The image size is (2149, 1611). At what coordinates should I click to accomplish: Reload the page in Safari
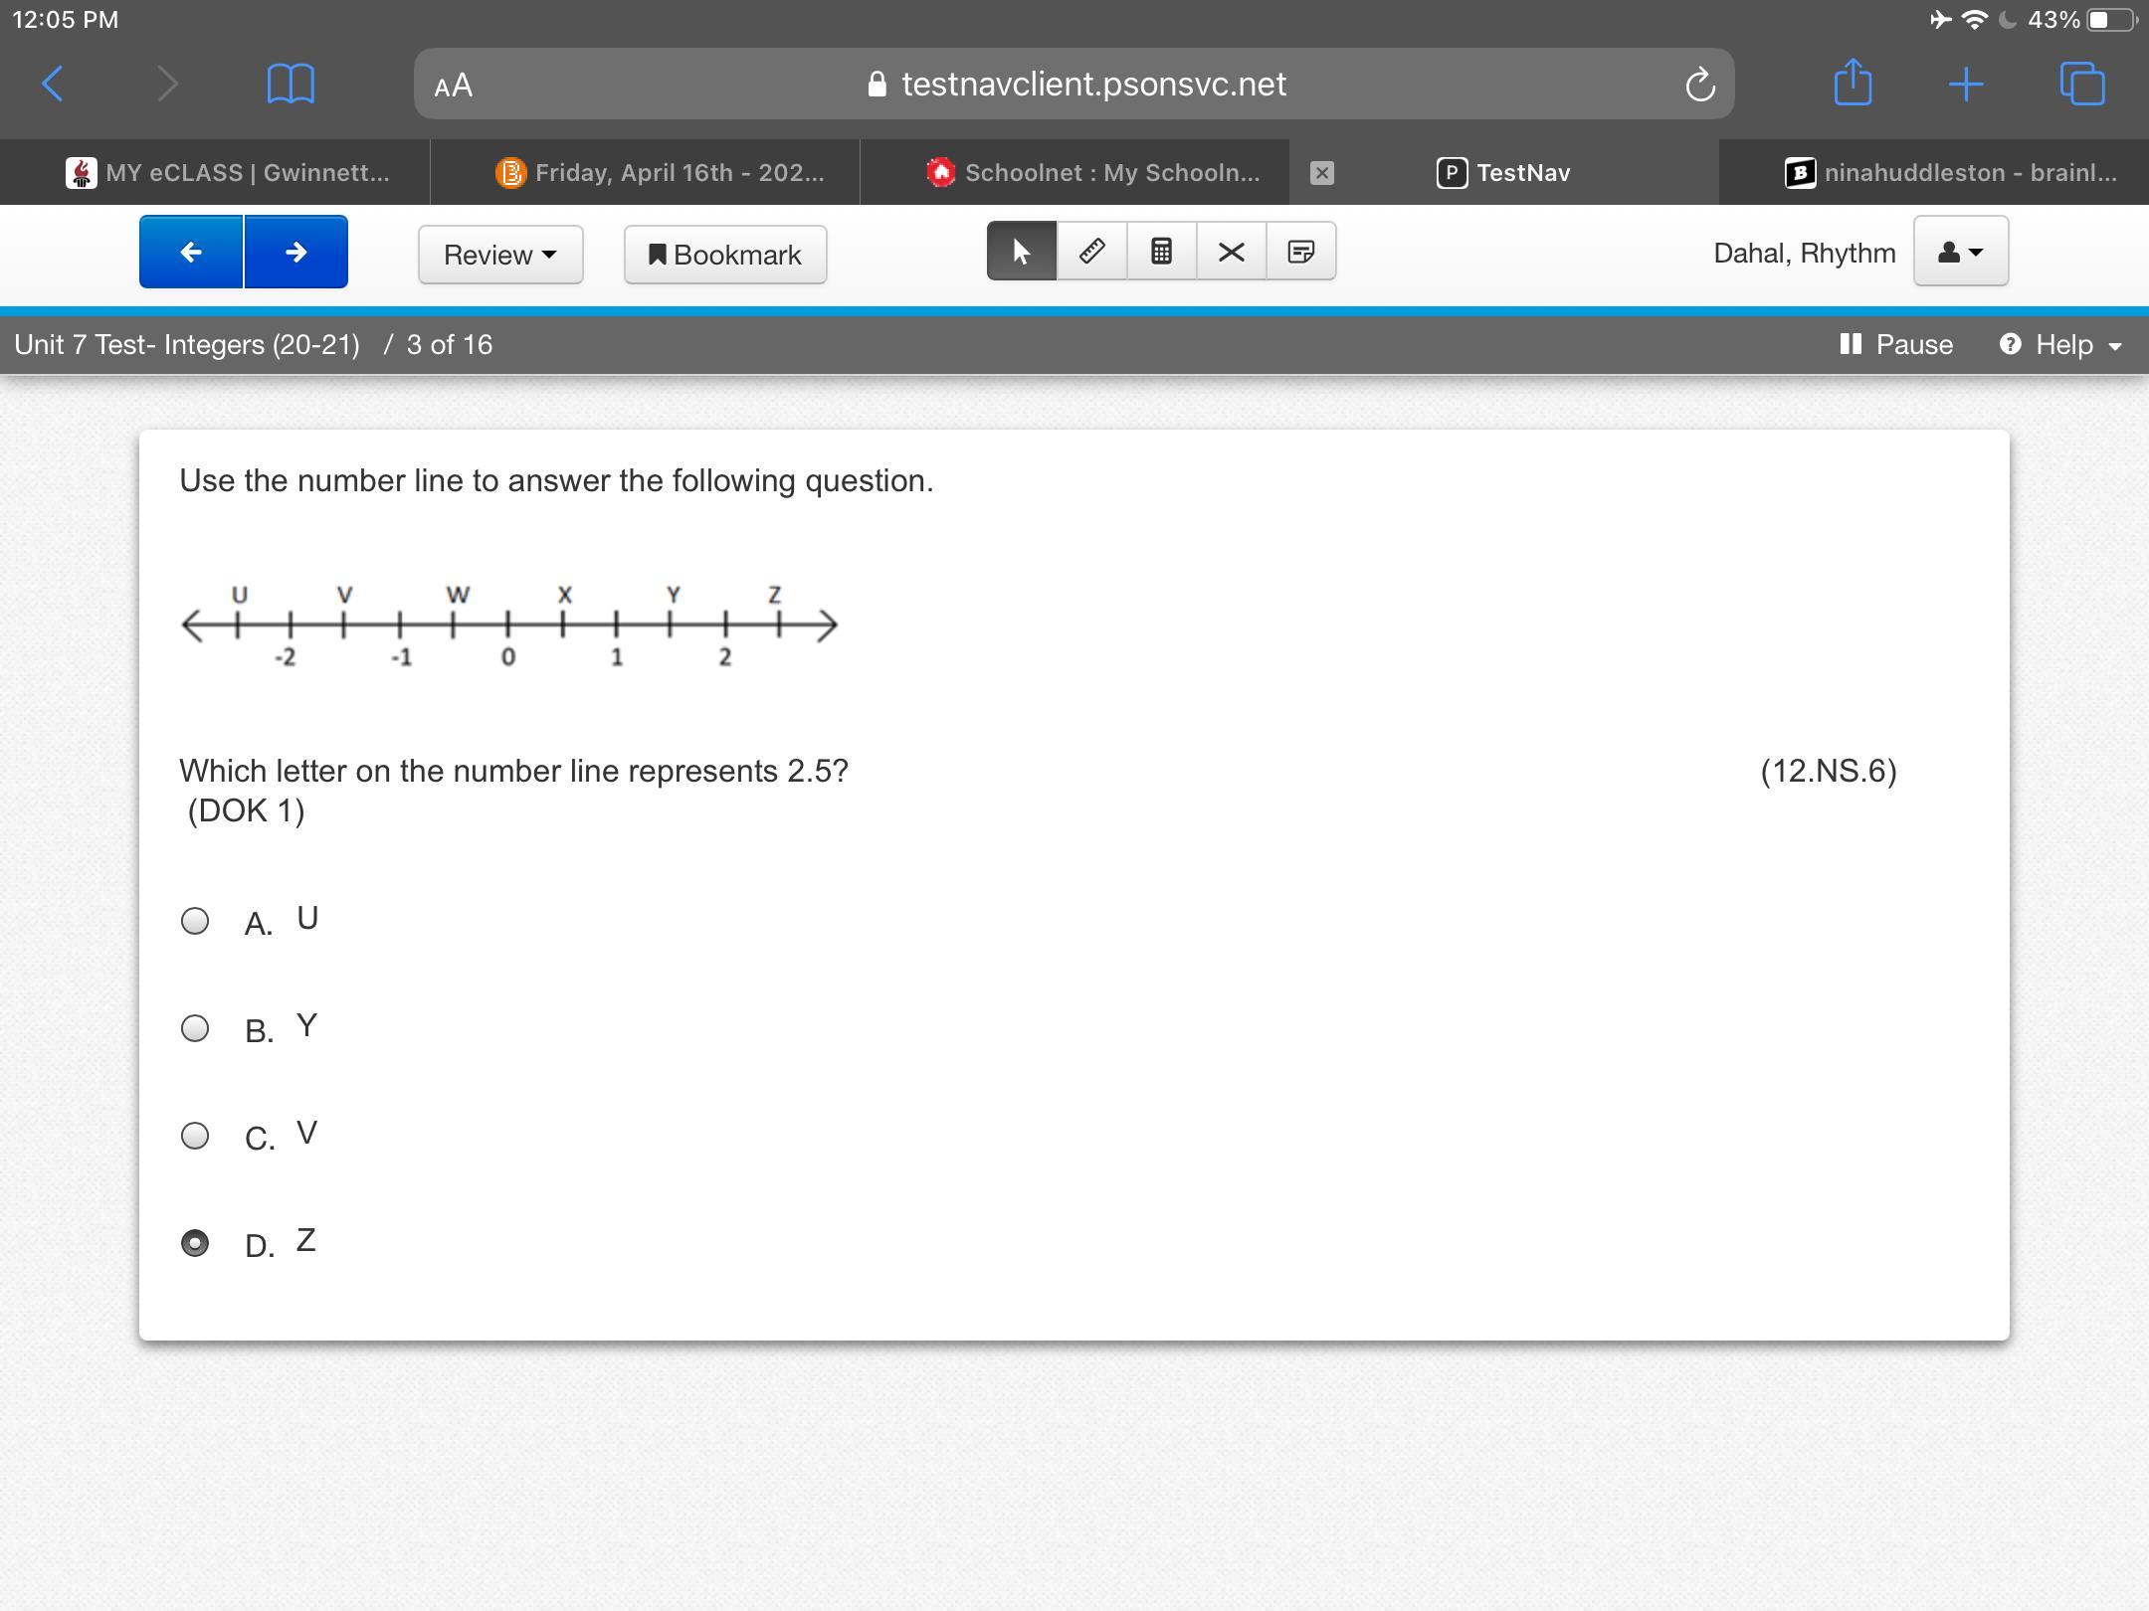pyautogui.click(x=1699, y=85)
